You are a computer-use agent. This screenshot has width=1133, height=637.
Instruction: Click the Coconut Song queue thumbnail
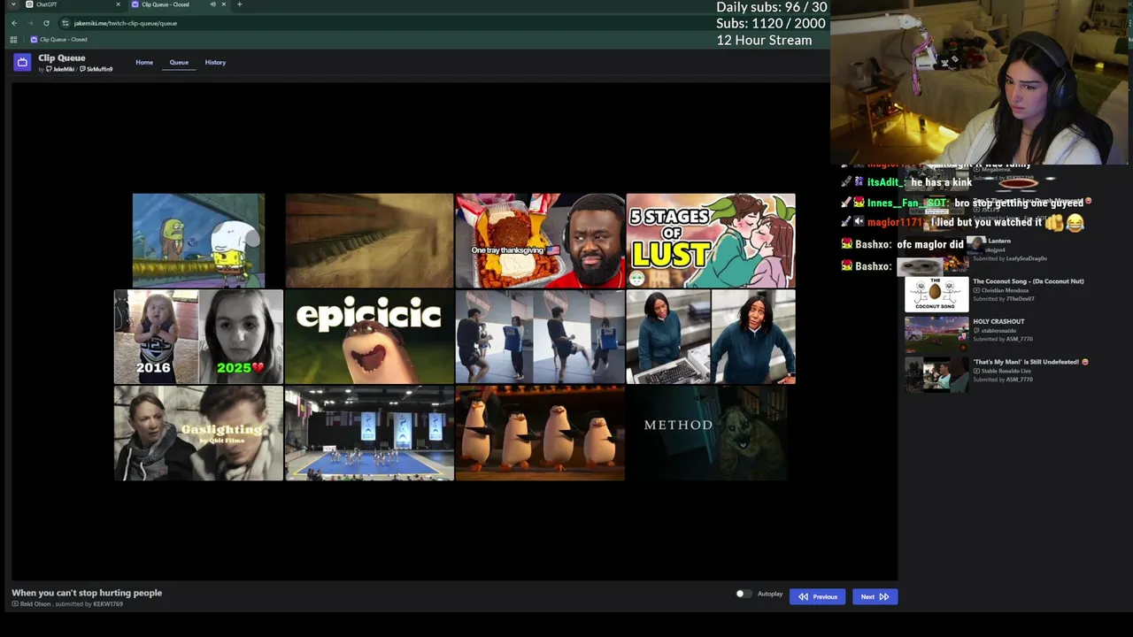pos(936,294)
